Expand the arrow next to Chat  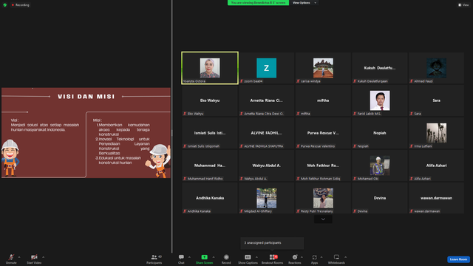(189, 257)
